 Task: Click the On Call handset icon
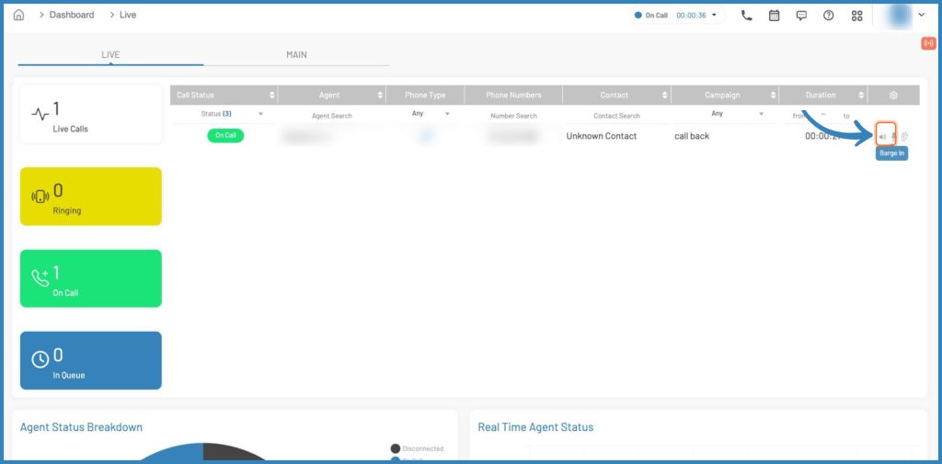(x=40, y=277)
